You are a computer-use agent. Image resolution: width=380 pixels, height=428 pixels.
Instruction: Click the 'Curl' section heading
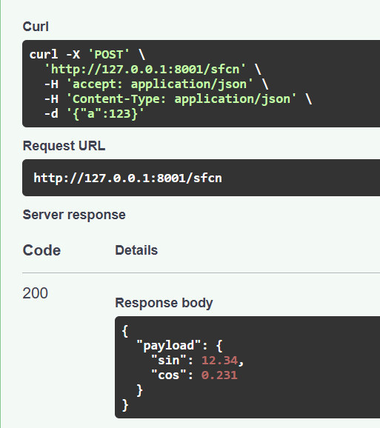[x=36, y=27]
